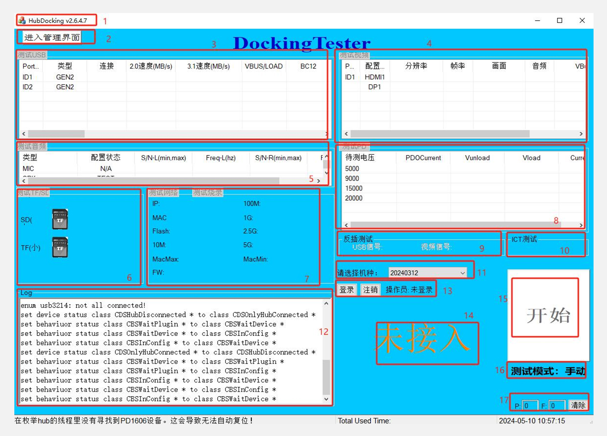The image size is (607, 436).
Task: Click the HubDocking app title icon
Action: coord(22,20)
